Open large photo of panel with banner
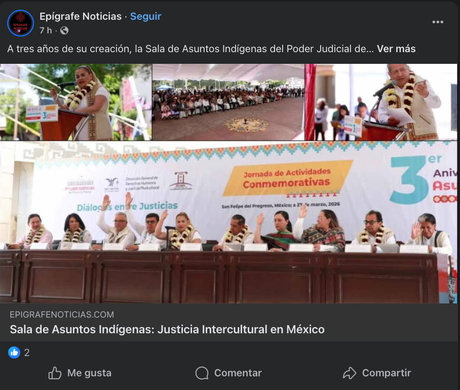The height and width of the screenshot is (390, 460). point(228,222)
